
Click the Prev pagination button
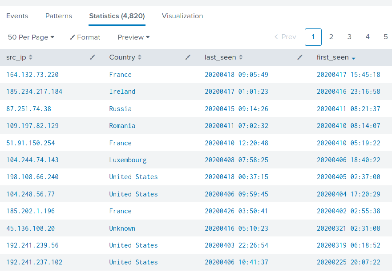pos(285,37)
